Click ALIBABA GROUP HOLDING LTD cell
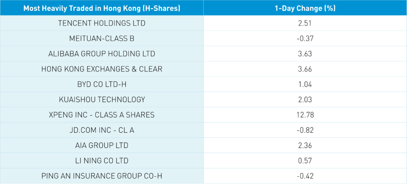The width and height of the screenshot is (407, 185). (102, 53)
